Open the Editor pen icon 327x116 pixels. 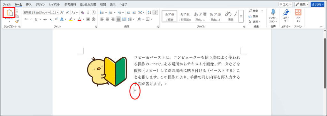pyautogui.click(x=286, y=13)
